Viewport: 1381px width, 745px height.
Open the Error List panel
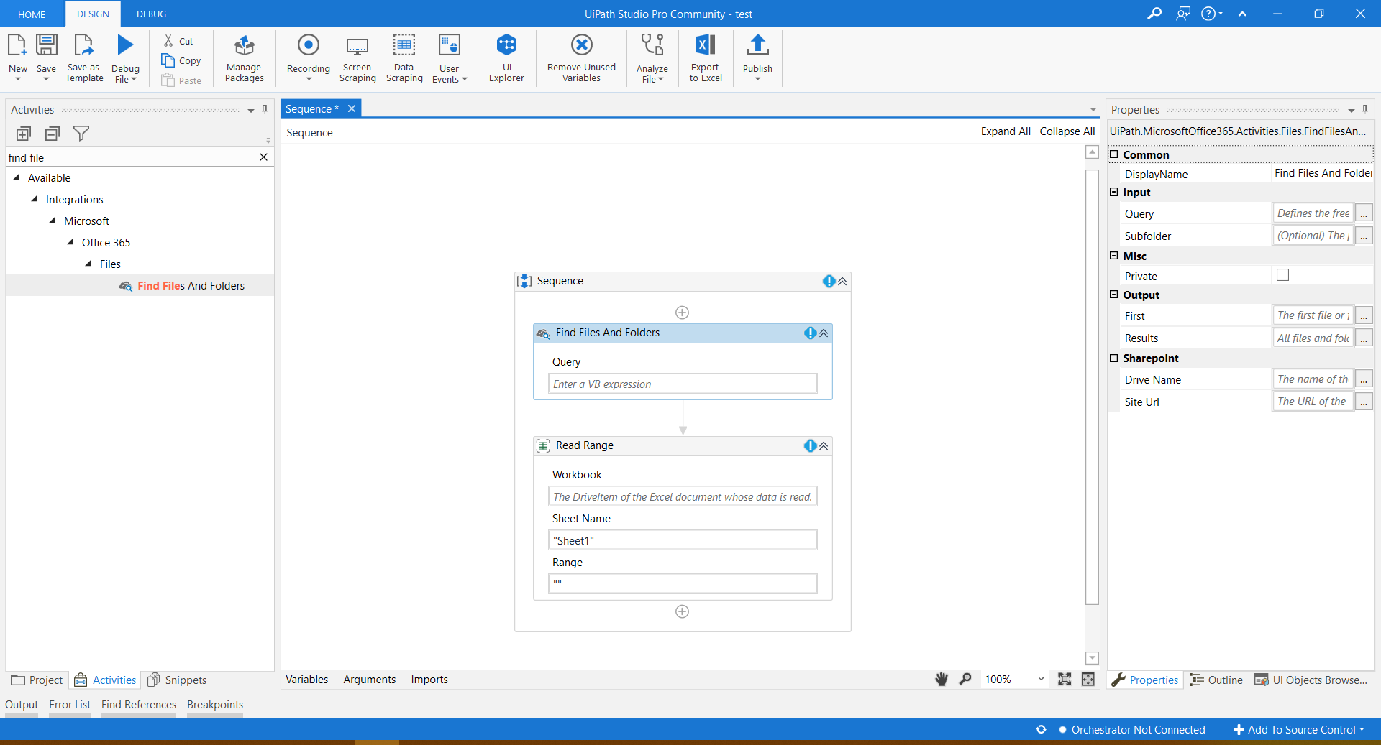click(70, 705)
